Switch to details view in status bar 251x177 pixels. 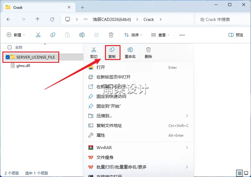[240, 173]
